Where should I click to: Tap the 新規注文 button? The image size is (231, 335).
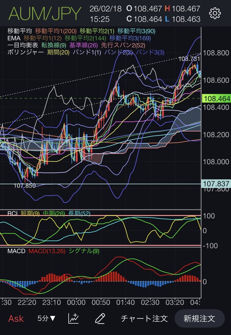point(199,319)
